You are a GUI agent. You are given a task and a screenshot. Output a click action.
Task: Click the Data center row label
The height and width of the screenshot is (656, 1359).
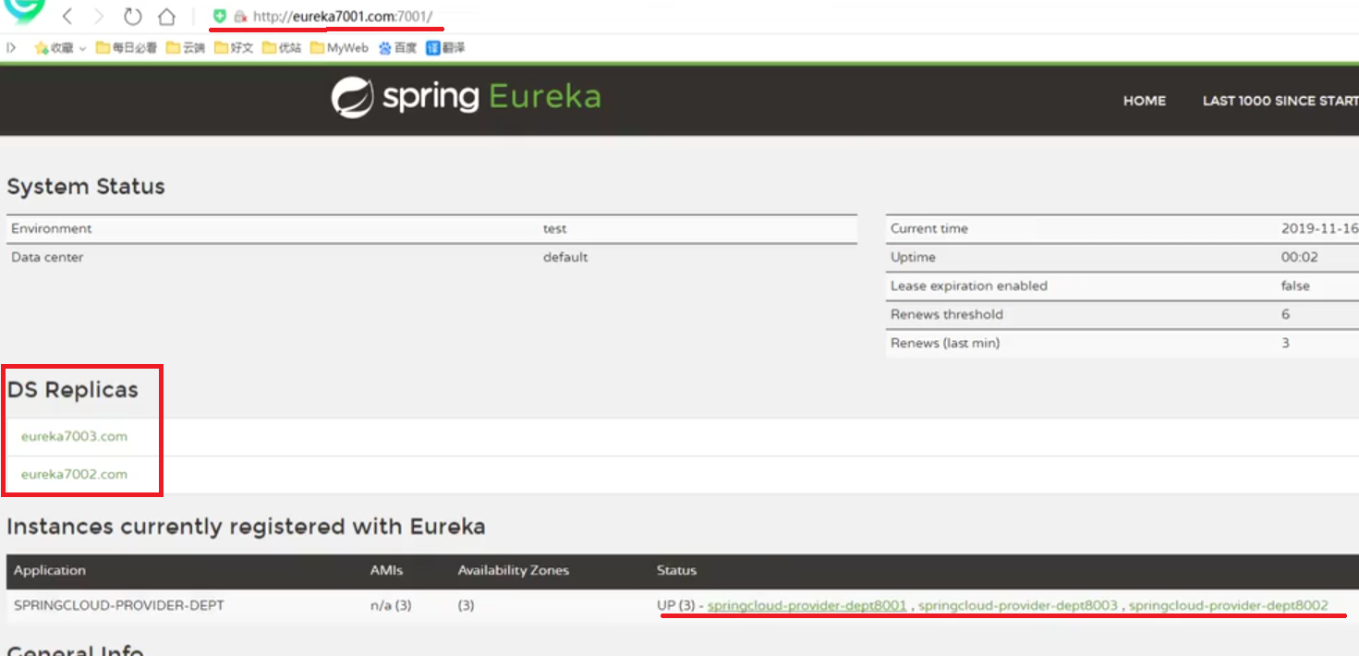pyautogui.click(x=47, y=257)
